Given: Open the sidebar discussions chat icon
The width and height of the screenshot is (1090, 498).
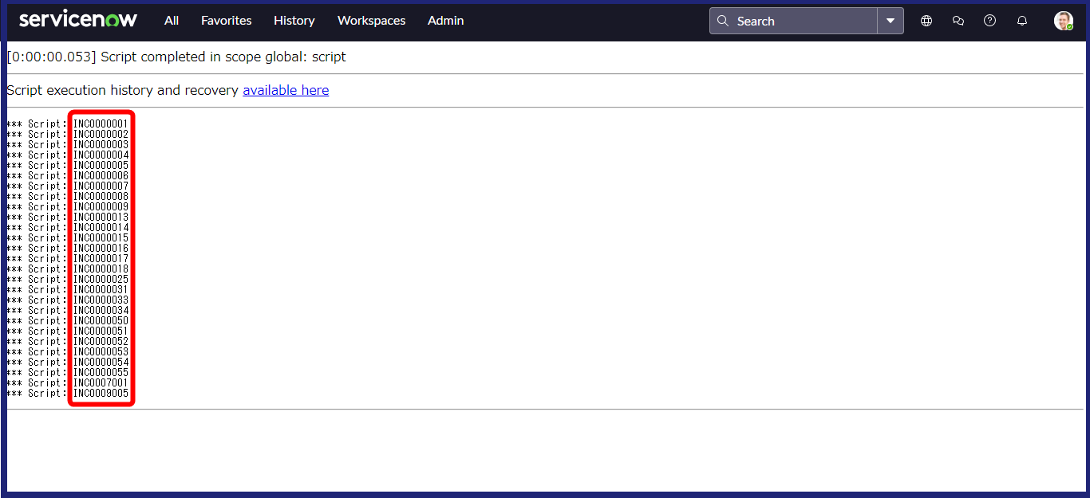Looking at the screenshot, I should tap(958, 21).
